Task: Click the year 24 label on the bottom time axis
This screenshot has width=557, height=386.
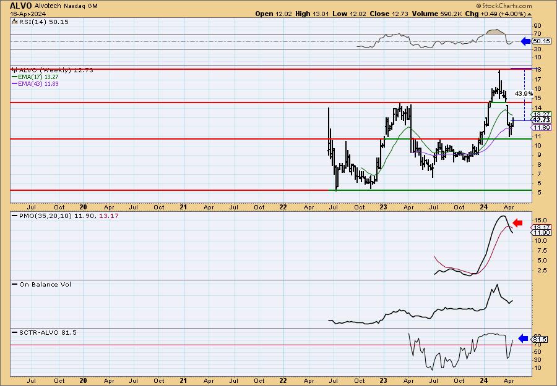Action: (x=483, y=380)
